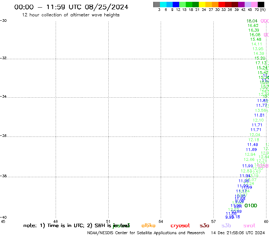Click the bright red 33 ft color swatch
269x236 pixels.
point(222,5)
